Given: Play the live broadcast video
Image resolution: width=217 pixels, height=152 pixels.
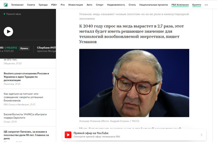Looking at the screenshot, I should [8, 31].
